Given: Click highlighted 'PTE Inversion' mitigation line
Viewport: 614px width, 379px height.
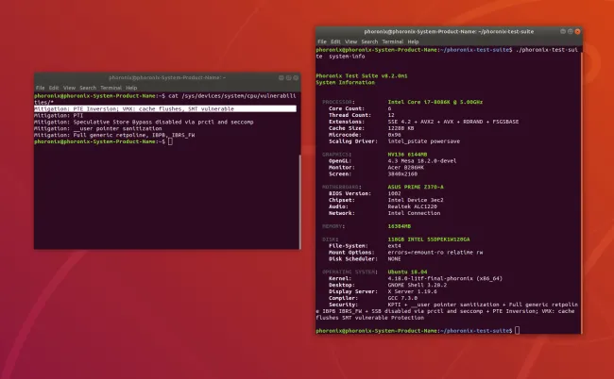Looking at the screenshot, I should 165,109.
